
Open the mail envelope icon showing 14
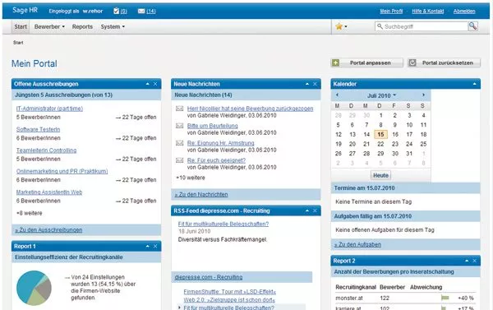coord(141,11)
